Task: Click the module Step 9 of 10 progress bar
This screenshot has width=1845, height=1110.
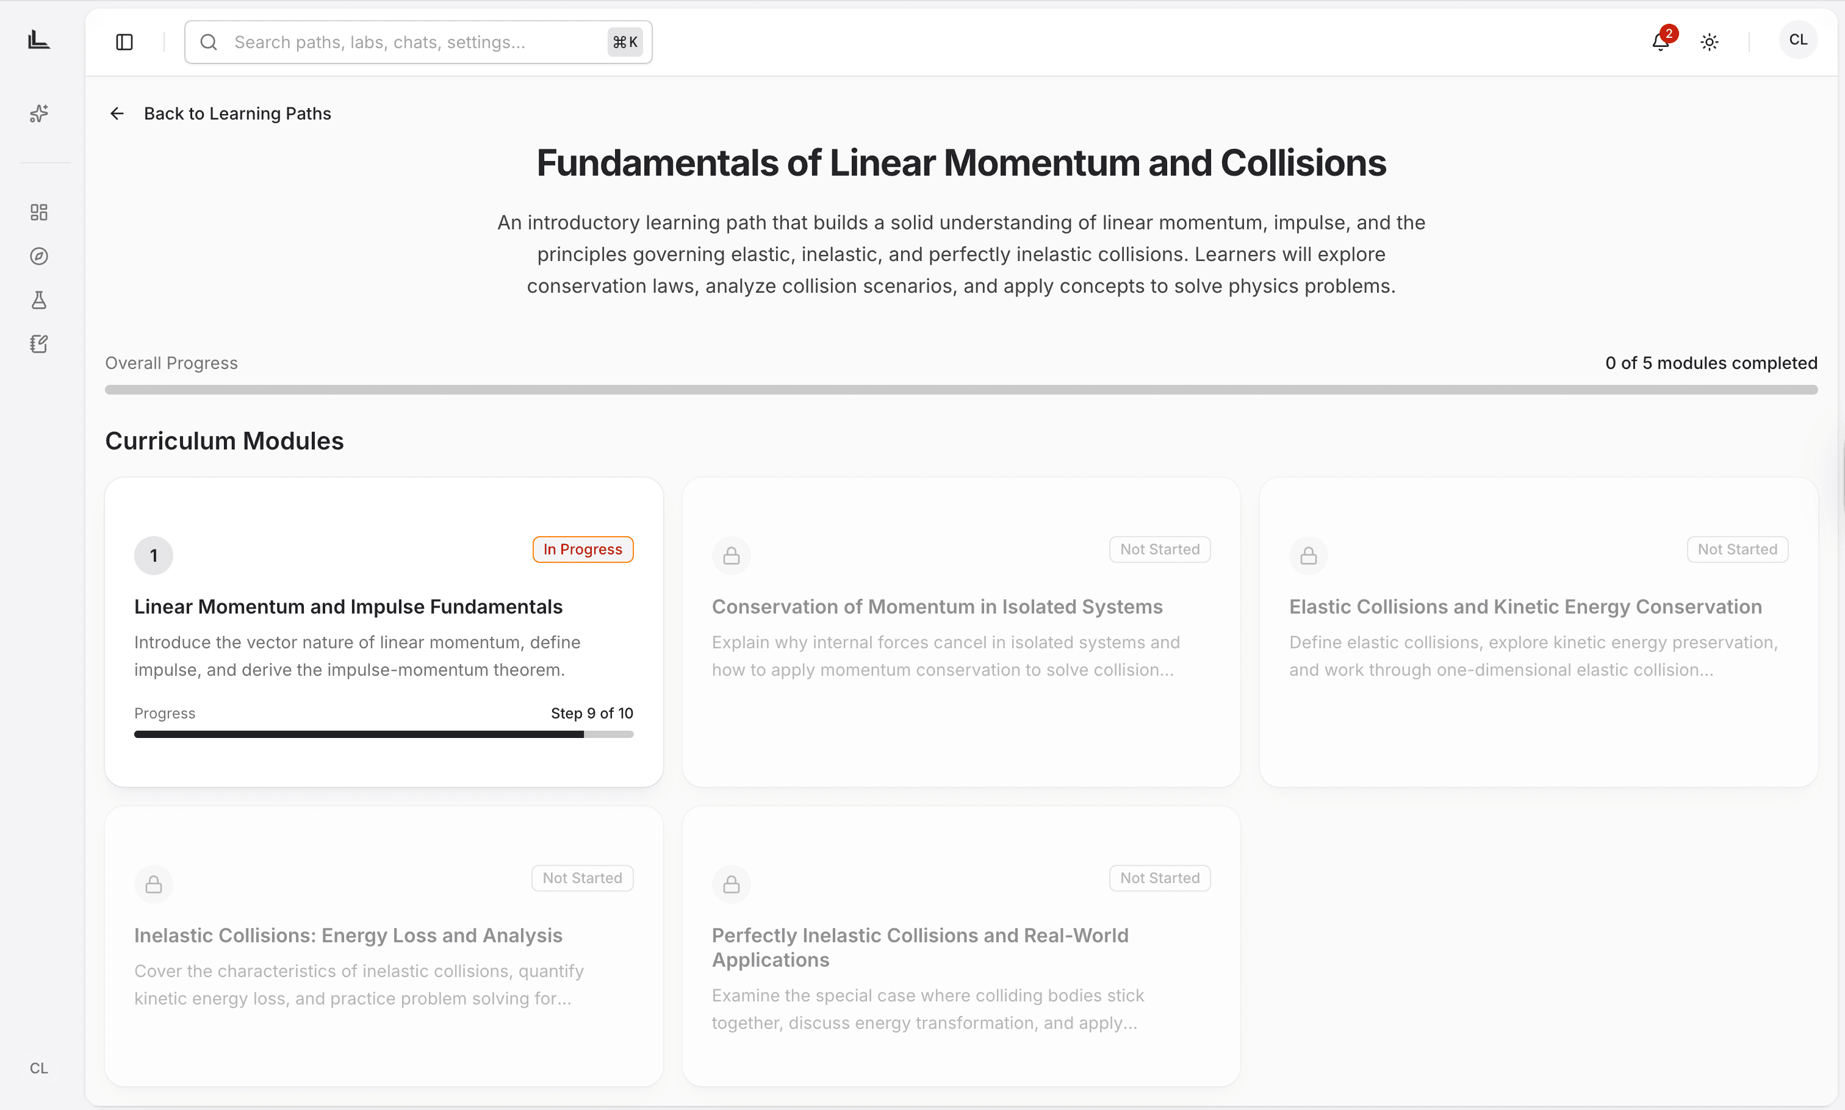Action: 383,734
